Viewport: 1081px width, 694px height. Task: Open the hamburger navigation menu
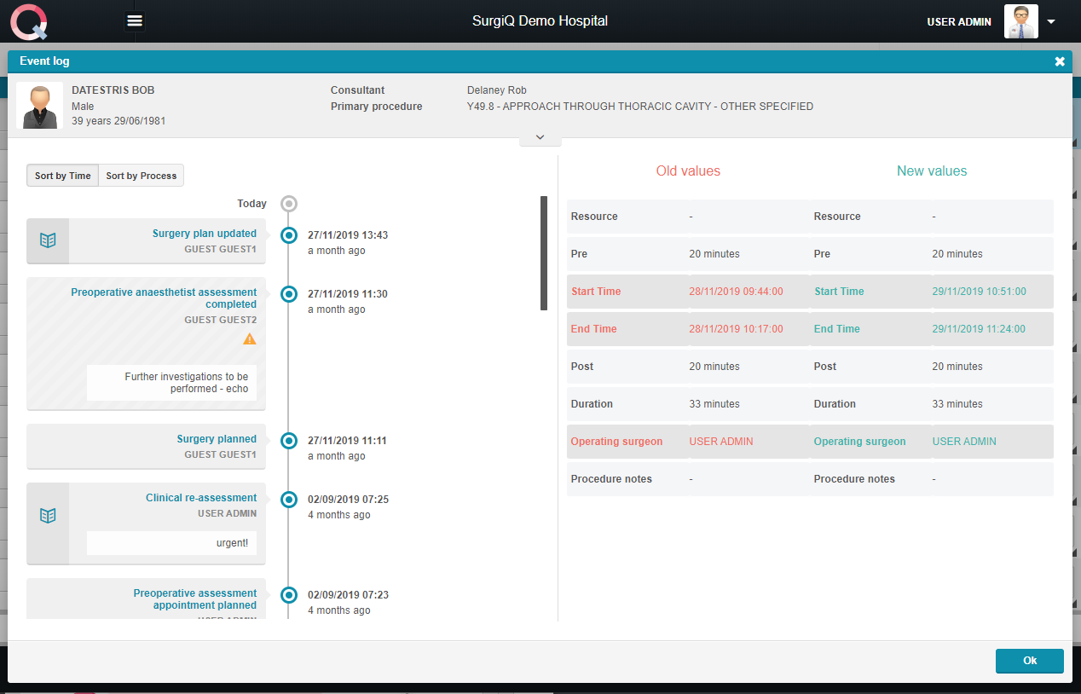135,20
